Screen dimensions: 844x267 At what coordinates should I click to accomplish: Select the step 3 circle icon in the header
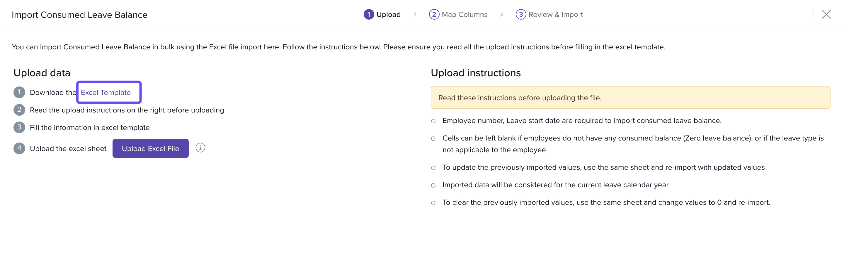pos(521,14)
